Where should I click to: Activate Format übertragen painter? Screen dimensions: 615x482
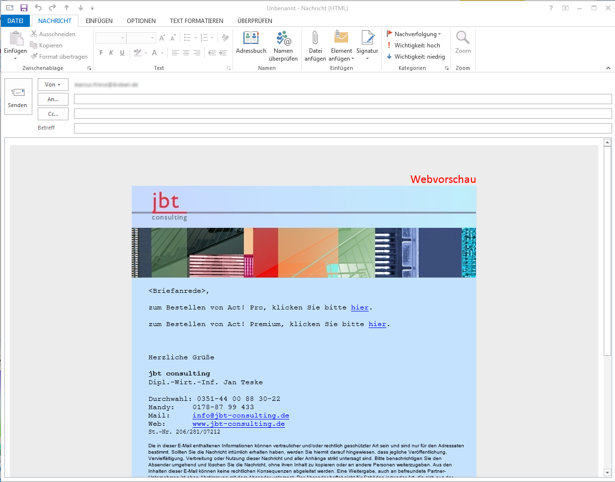click(x=59, y=57)
